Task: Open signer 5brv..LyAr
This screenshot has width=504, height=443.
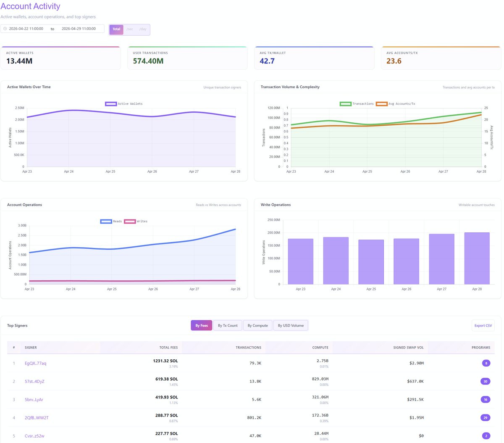Action: coord(34,400)
